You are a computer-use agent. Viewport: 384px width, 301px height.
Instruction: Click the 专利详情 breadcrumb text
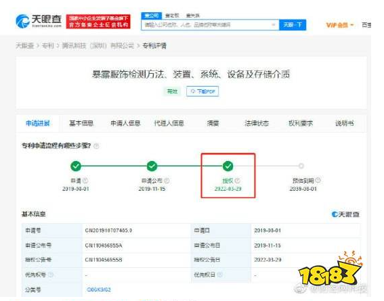154,46
